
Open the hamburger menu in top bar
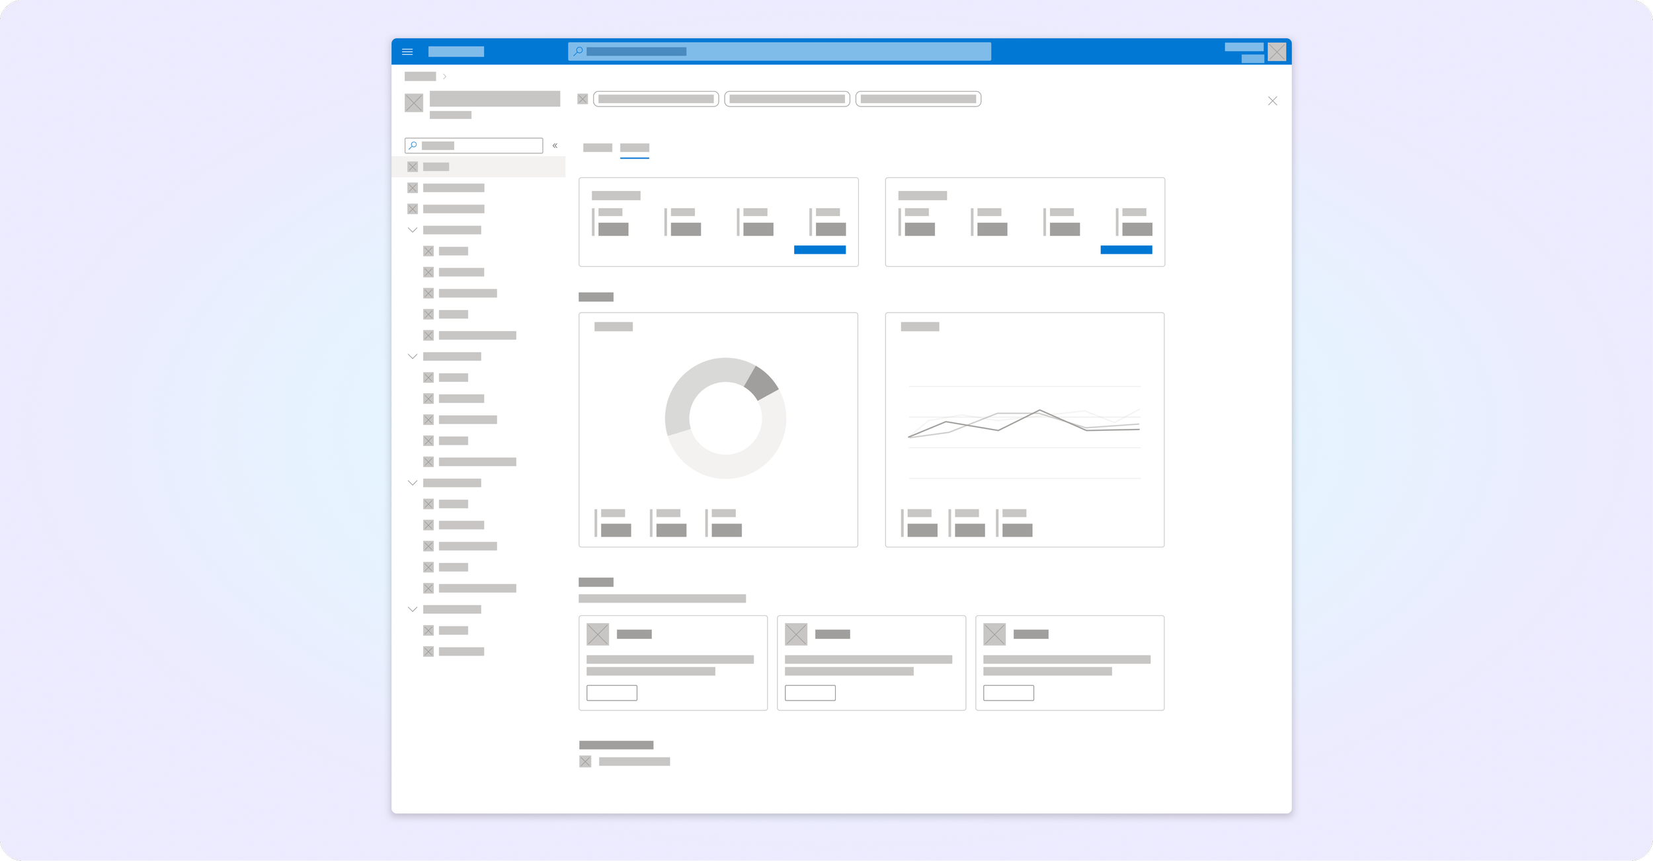[407, 52]
